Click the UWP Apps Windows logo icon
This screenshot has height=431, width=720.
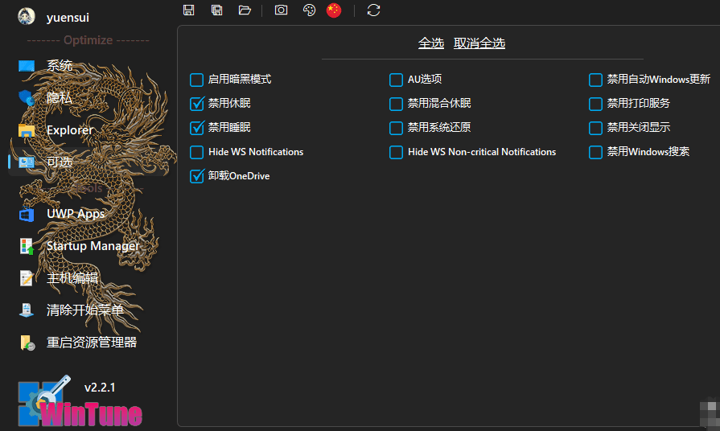27,214
